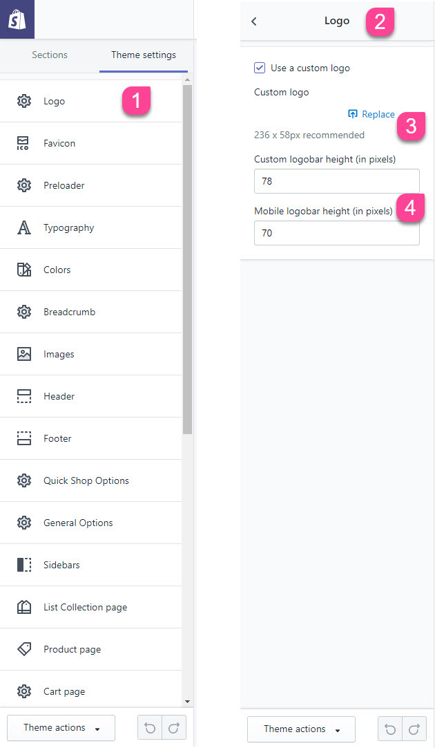This screenshot has height=748, width=435.
Task: Open the Typography letter icon
Action: point(24,227)
